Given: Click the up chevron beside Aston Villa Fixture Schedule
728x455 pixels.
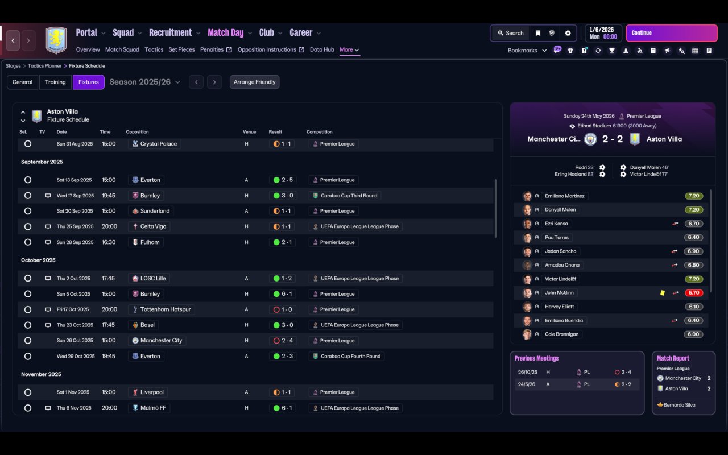Looking at the screenshot, I should point(23,112).
